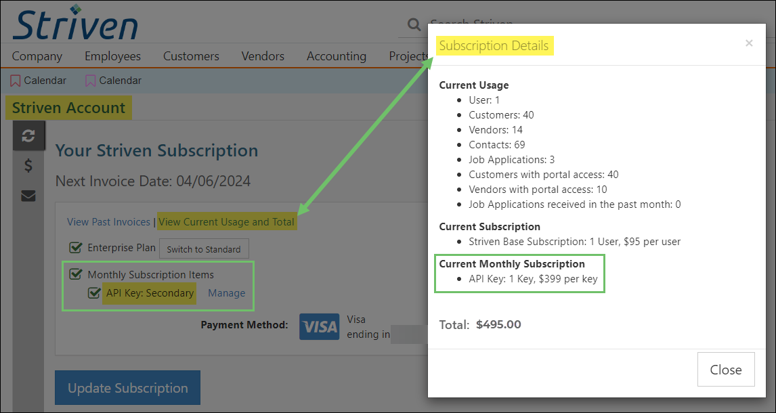Click Manage next to API Key

coord(227,292)
